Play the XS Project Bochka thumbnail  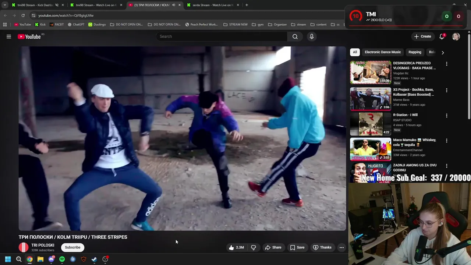pyautogui.click(x=371, y=99)
